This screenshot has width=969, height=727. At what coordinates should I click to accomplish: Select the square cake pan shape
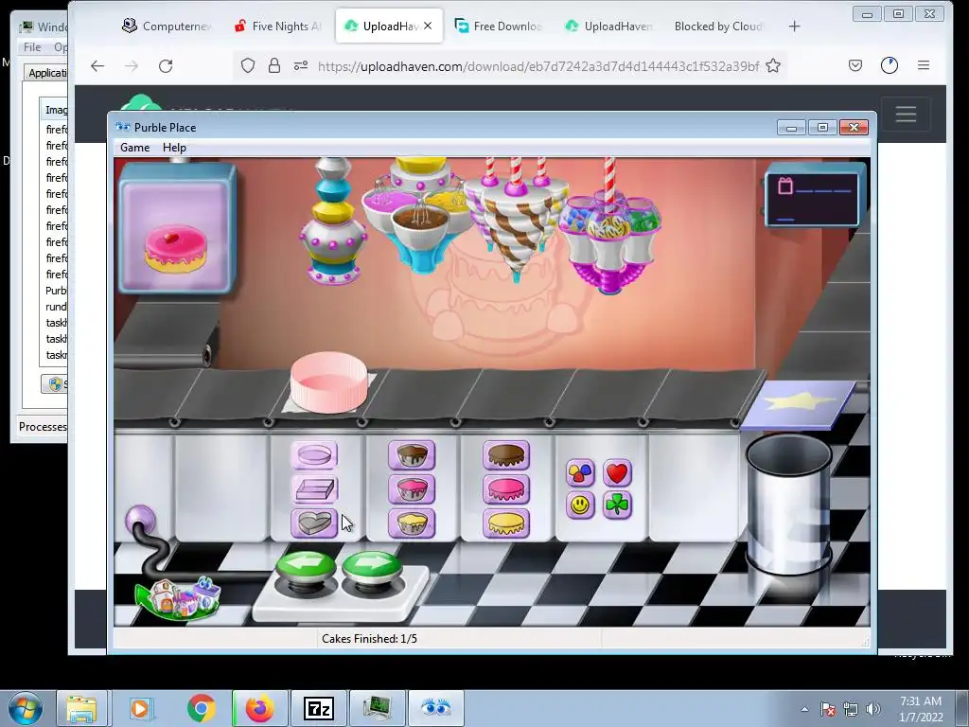click(314, 489)
